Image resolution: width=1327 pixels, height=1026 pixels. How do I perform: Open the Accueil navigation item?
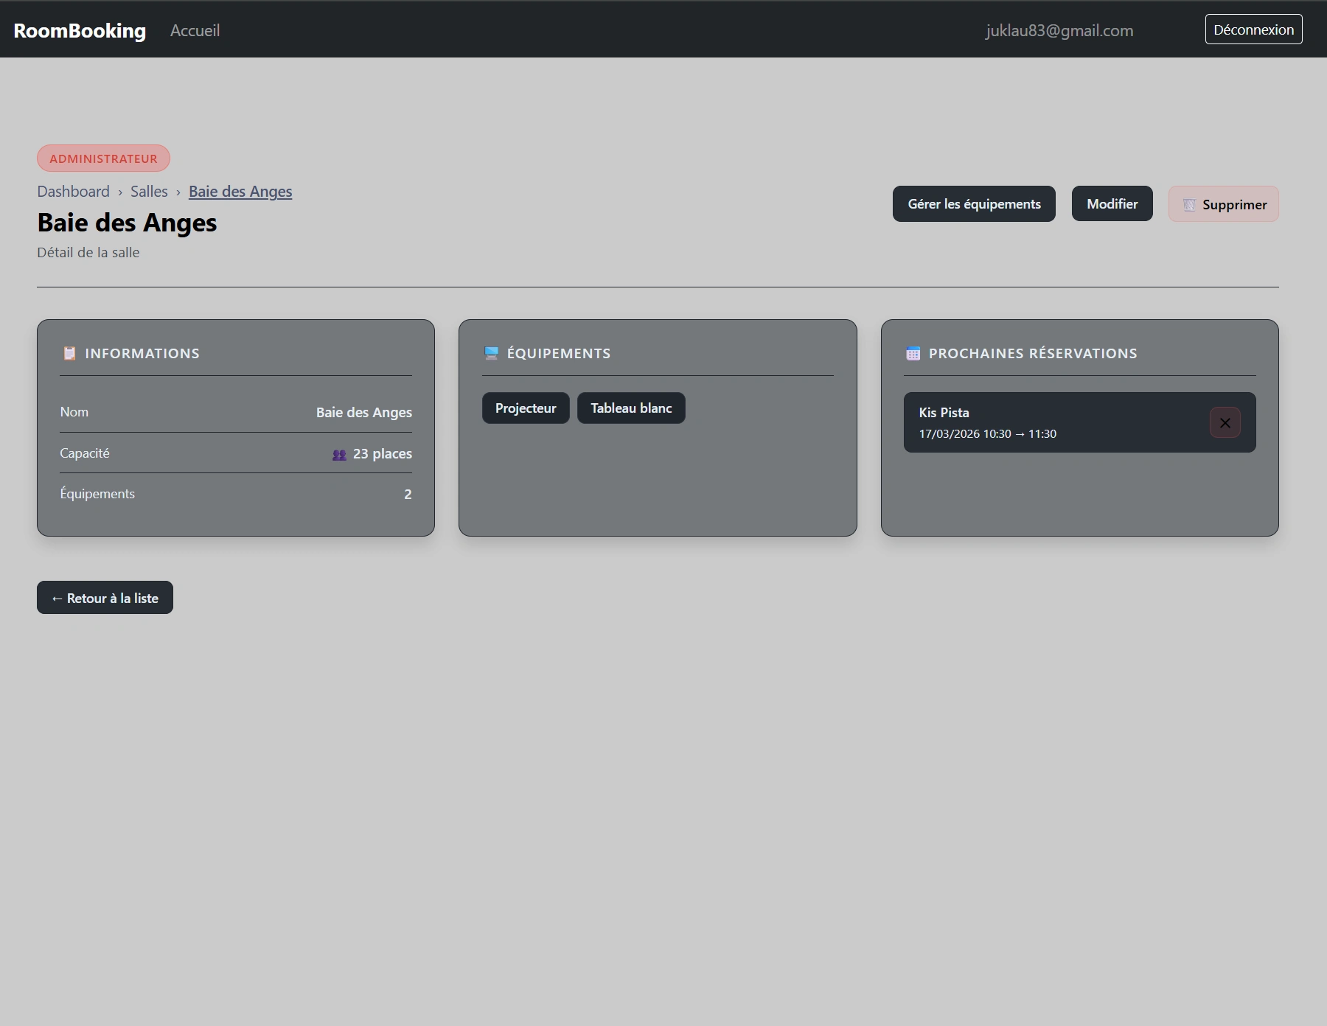coord(195,30)
